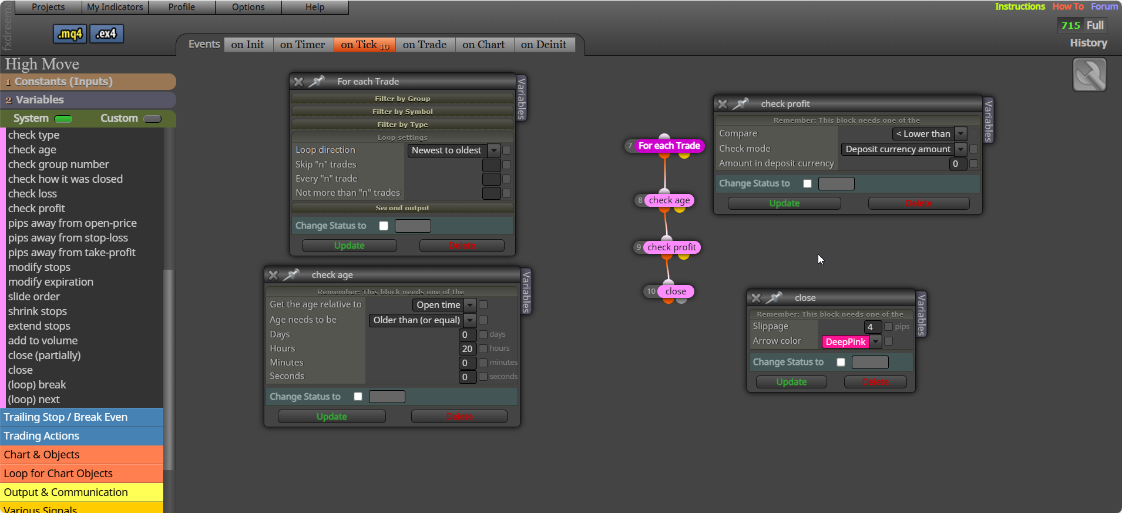The width and height of the screenshot is (1122, 513).
Task: Open the Forum link
Action: point(1104,6)
